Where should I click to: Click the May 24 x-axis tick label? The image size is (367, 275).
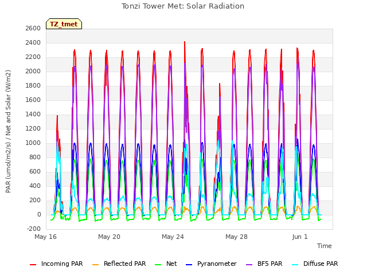pyautogui.click(x=173, y=237)
